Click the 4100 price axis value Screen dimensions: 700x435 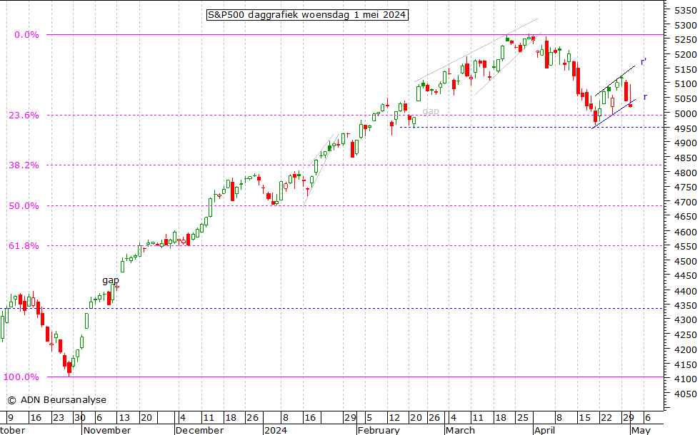pyautogui.click(x=685, y=379)
